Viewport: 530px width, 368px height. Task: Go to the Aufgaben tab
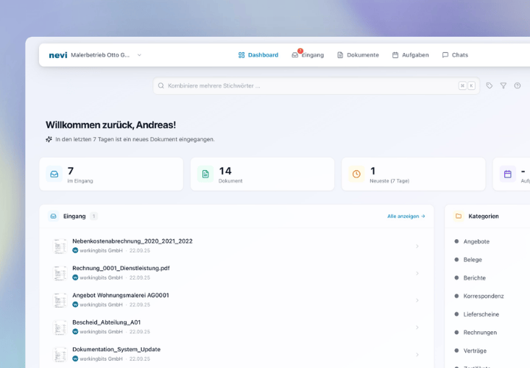(410, 55)
